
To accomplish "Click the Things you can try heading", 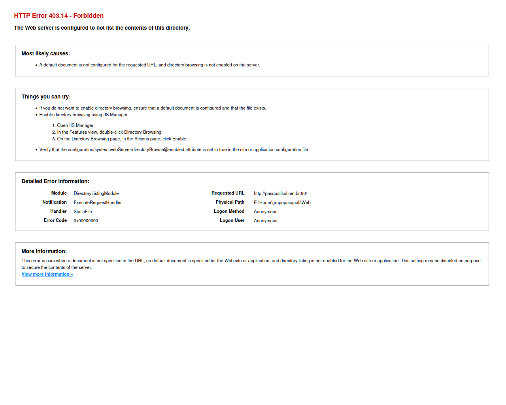I will point(46,97).
